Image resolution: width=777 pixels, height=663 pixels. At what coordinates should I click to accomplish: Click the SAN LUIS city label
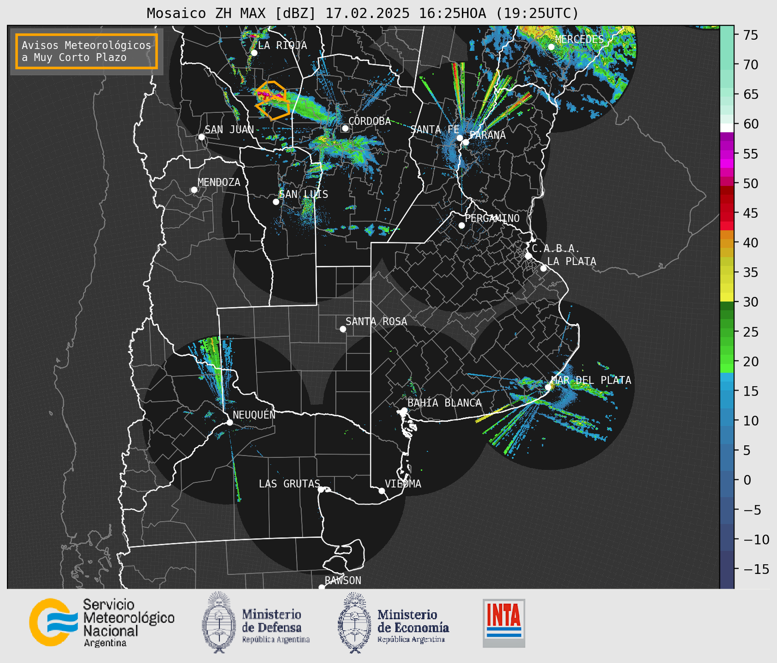click(304, 194)
